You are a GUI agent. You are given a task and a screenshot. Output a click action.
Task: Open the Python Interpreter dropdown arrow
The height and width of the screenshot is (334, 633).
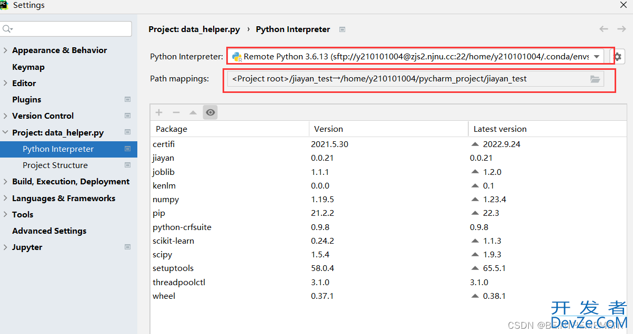(x=597, y=57)
